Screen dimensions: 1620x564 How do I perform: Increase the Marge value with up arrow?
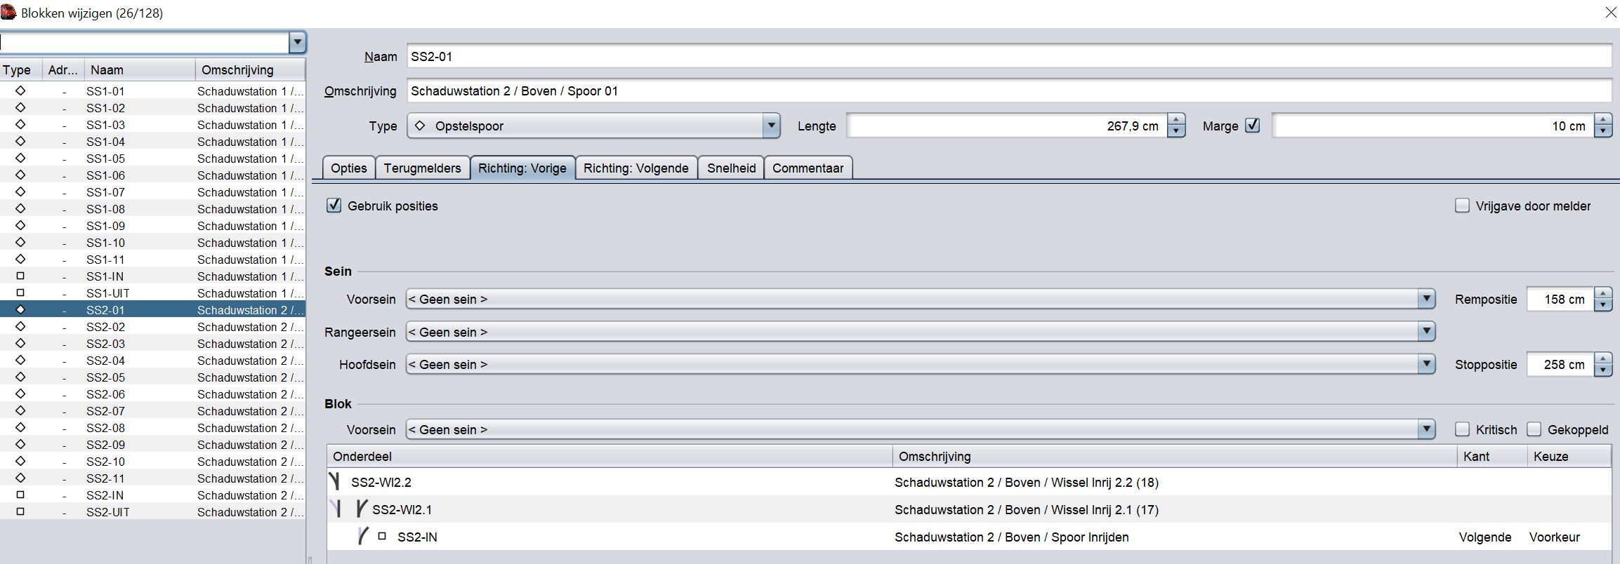[1603, 120]
